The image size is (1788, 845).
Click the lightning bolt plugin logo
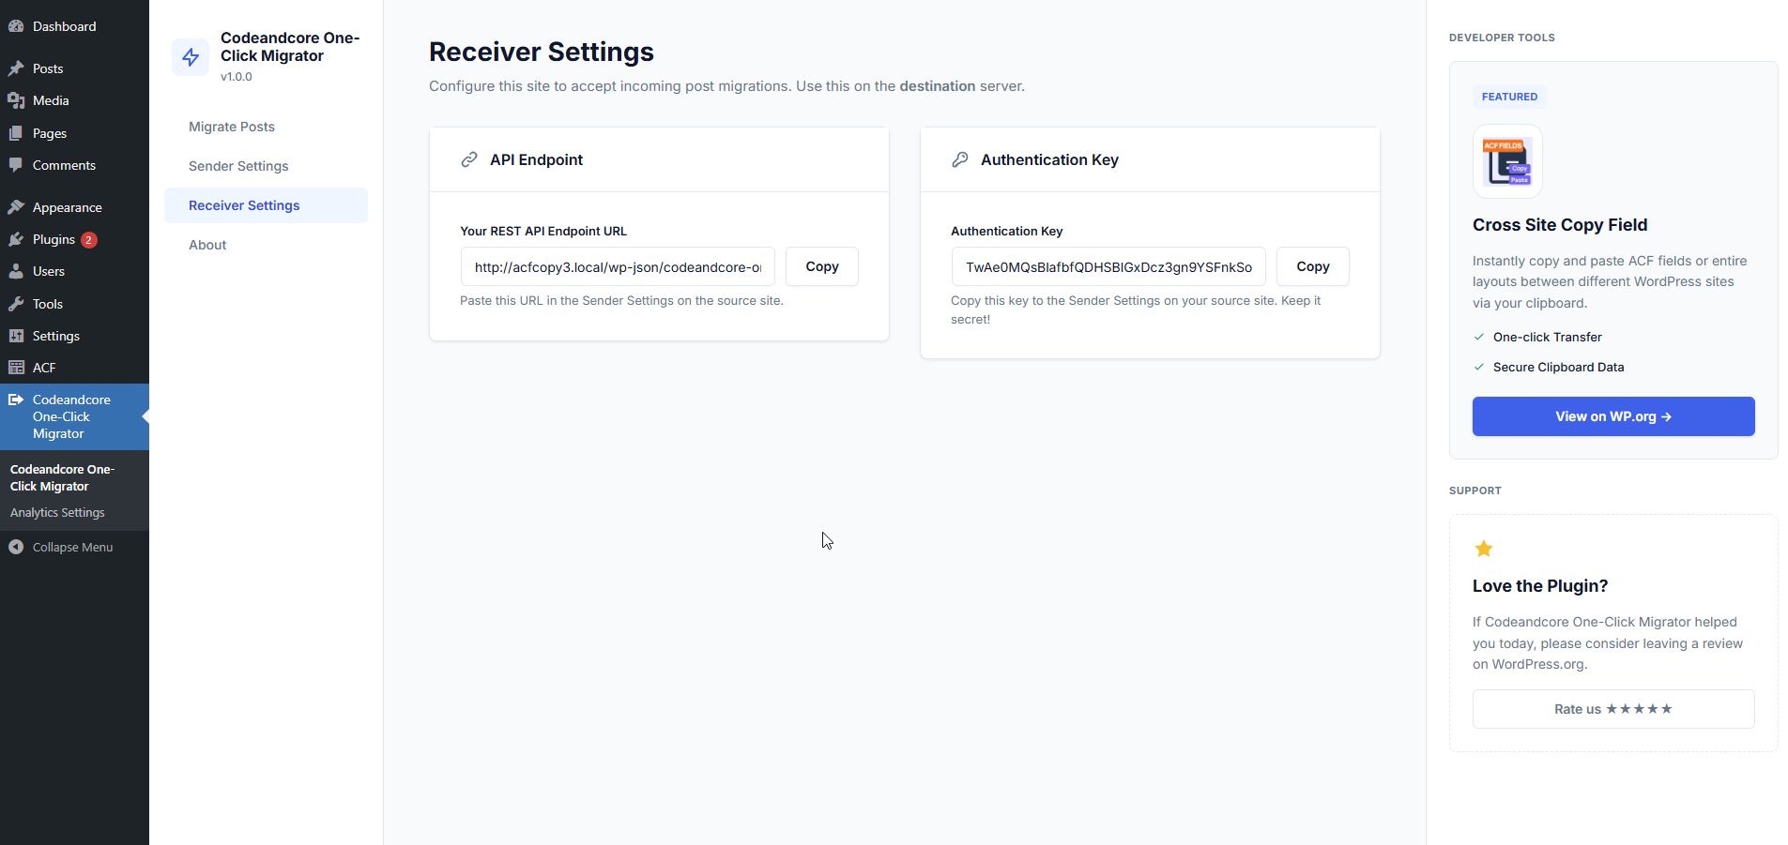pyautogui.click(x=191, y=57)
